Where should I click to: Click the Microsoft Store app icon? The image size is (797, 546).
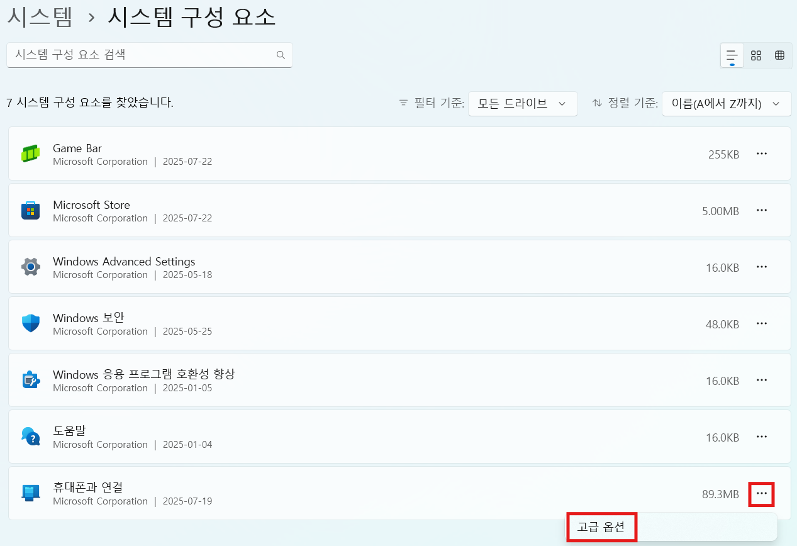click(31, 210)
